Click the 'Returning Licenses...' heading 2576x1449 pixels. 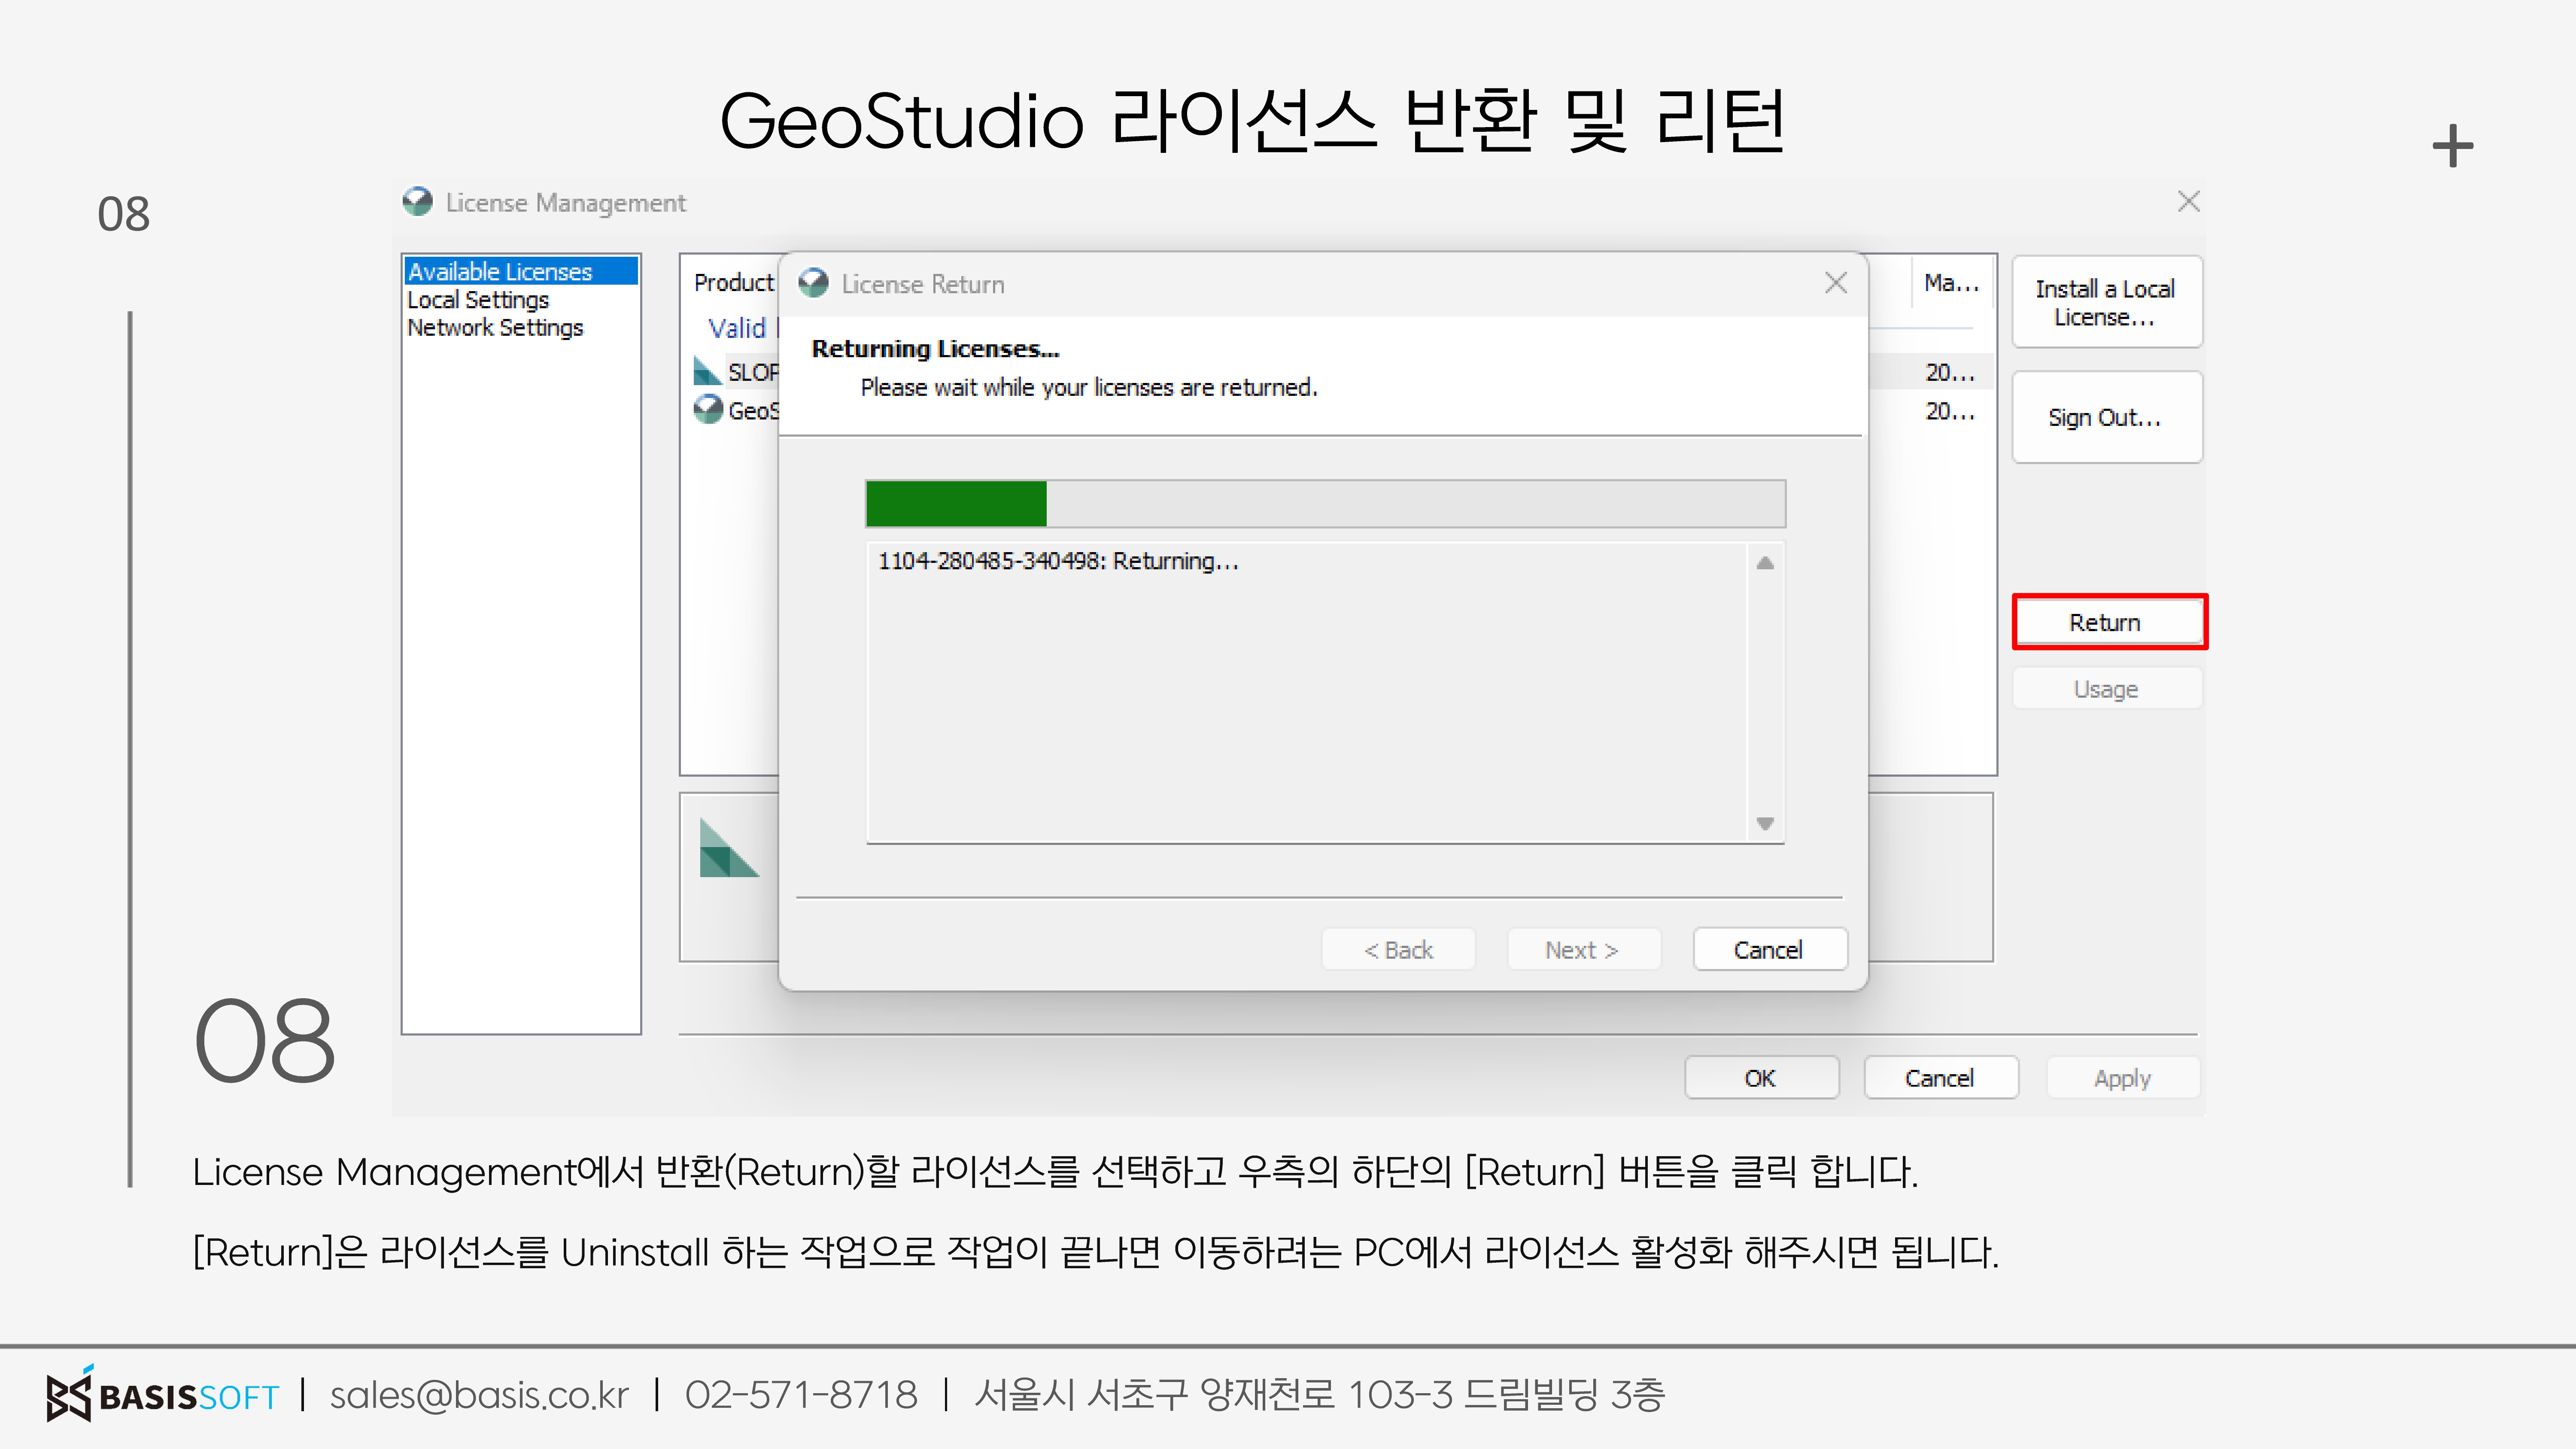click(935, 349)
